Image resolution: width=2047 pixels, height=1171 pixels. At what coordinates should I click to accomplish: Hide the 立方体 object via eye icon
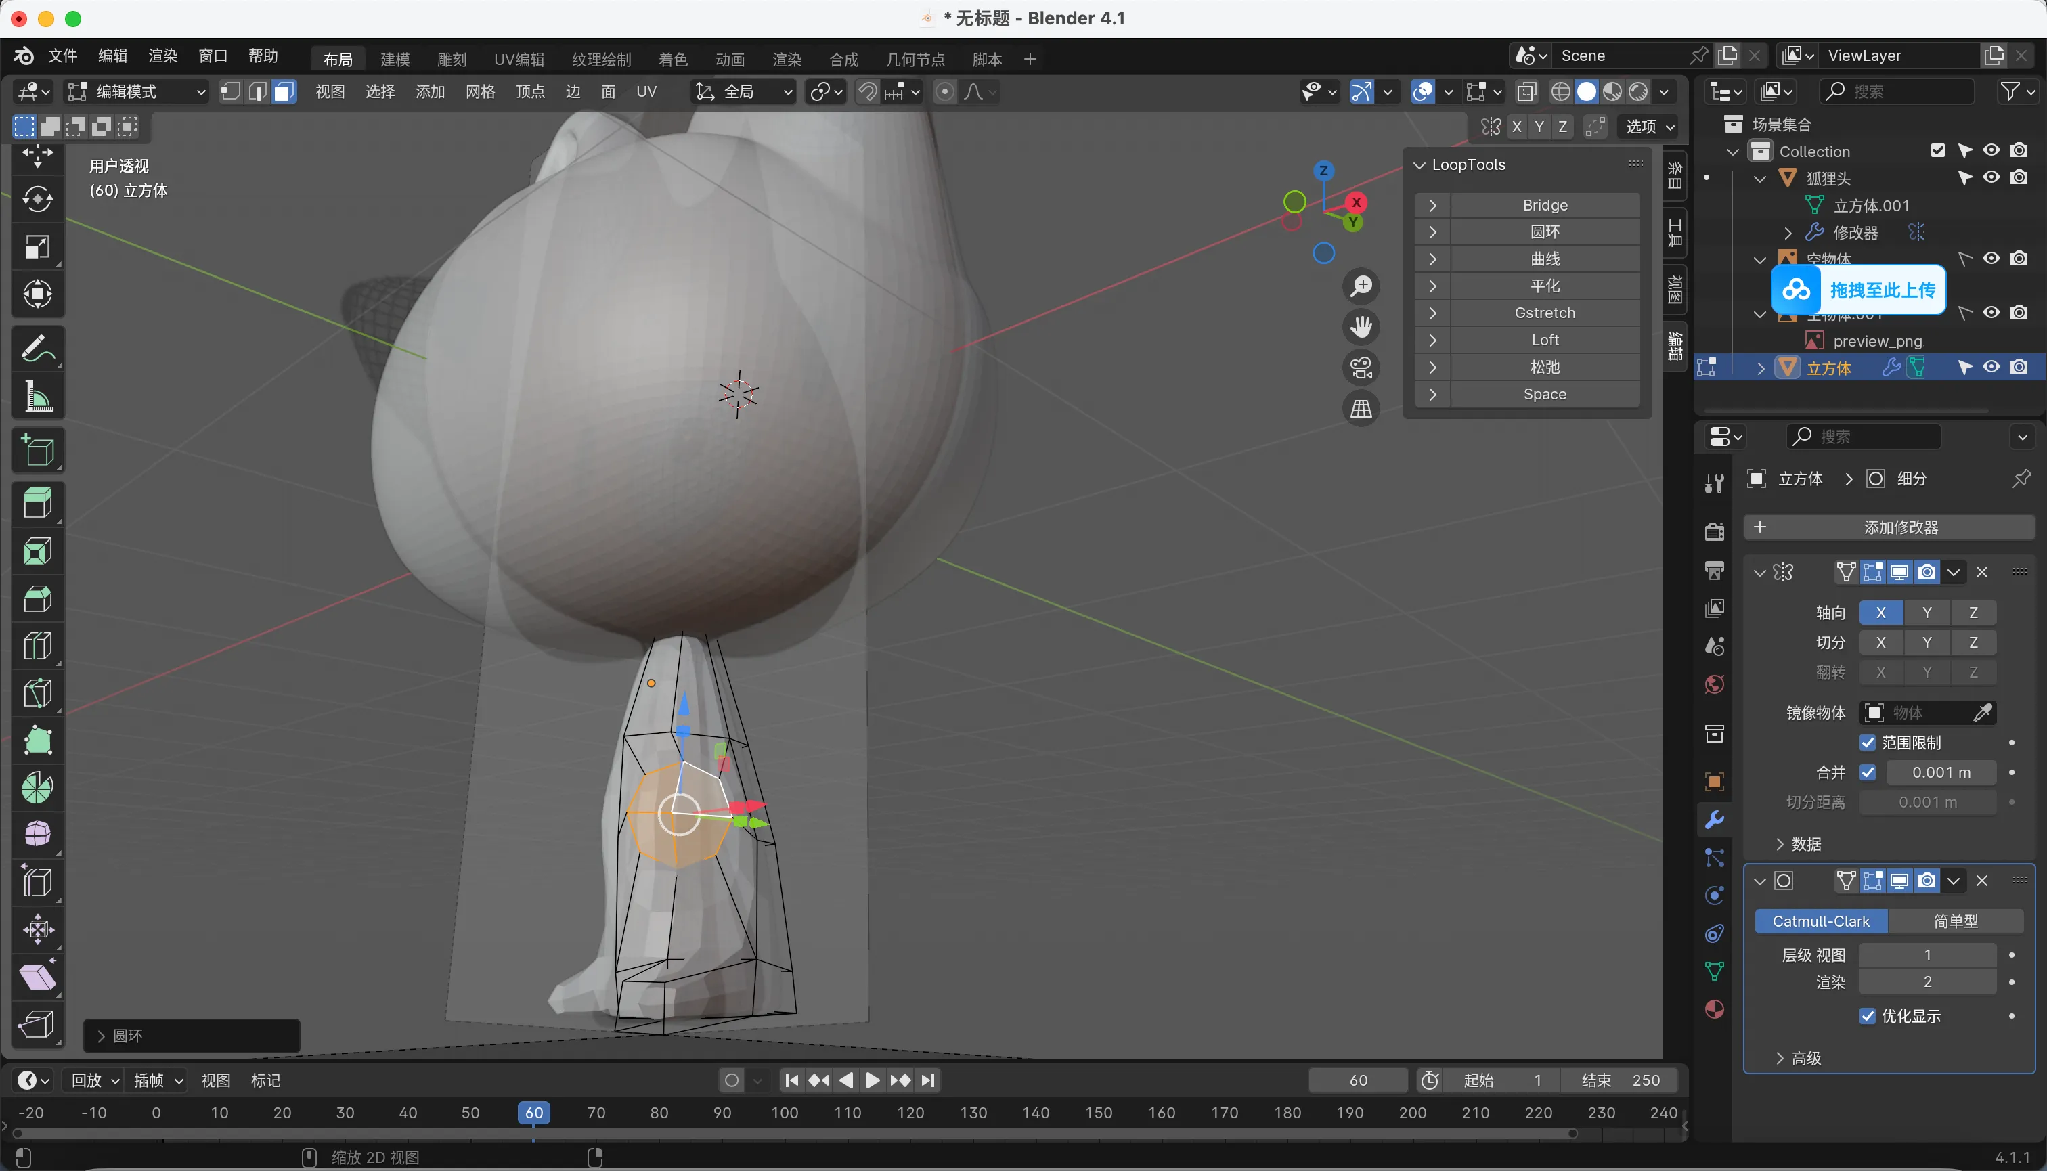click(x=1991, y=368)
